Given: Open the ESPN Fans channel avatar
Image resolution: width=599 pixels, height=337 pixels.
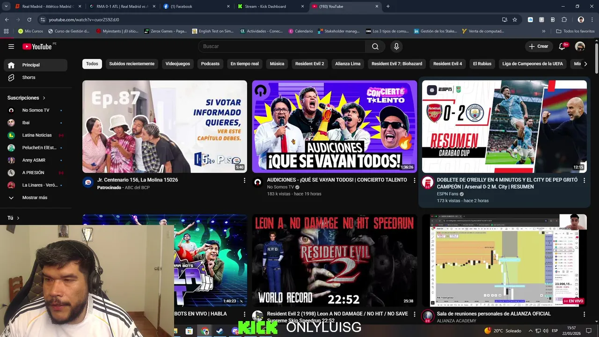Looking at the screenshot, I should pyautogui.click(x=428, y=183).
